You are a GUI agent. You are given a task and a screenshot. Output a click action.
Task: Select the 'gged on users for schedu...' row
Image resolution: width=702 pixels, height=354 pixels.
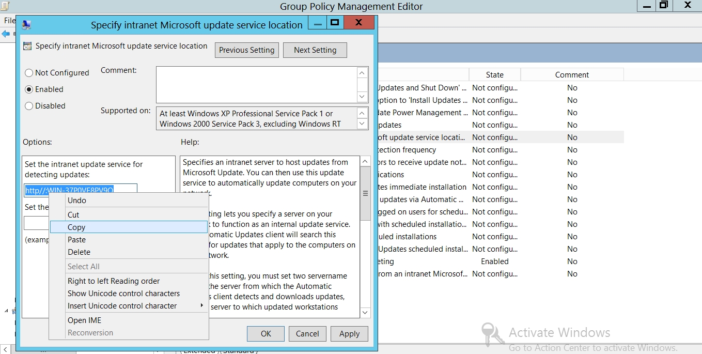pos(500,212)
